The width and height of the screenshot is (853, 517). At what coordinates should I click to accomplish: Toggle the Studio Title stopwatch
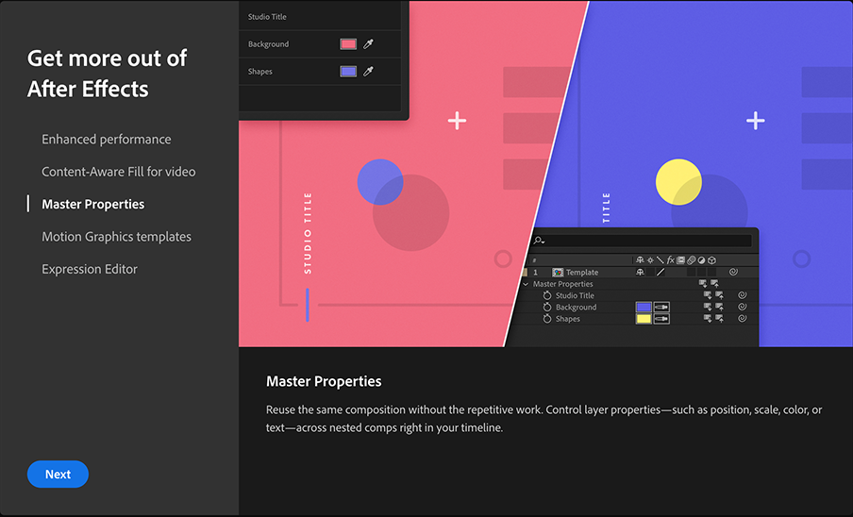(547, 295)
